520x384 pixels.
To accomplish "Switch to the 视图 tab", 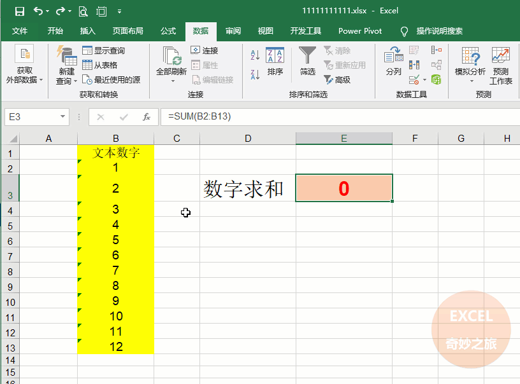I will coord(265,31).
